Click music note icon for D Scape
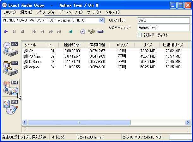 tap(26, 61)
